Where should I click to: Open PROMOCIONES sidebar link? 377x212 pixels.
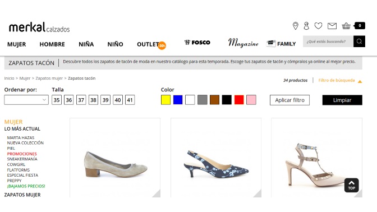[22, 154]
